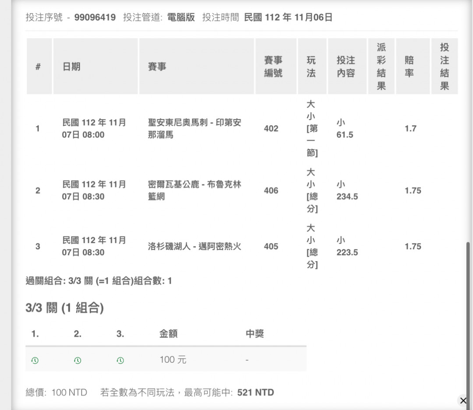Image resolution: width=473 pixels, height=410 pixels.
Task: Select match 聖安東尼奧馬刺 - 印第安那溜馬
Action: coord(194,128)
